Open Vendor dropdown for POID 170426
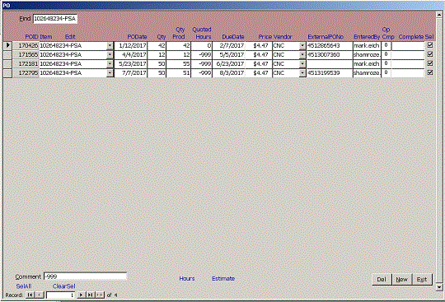The width and height of the screenshot is (445, 302). click(302, 45)
